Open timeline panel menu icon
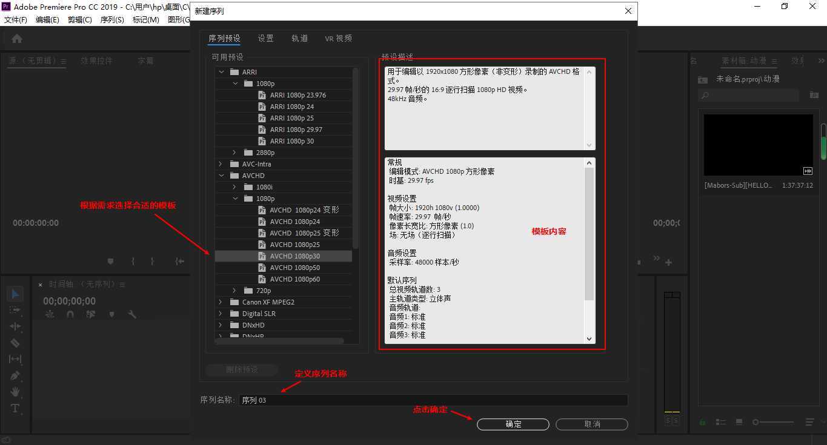 122,285
